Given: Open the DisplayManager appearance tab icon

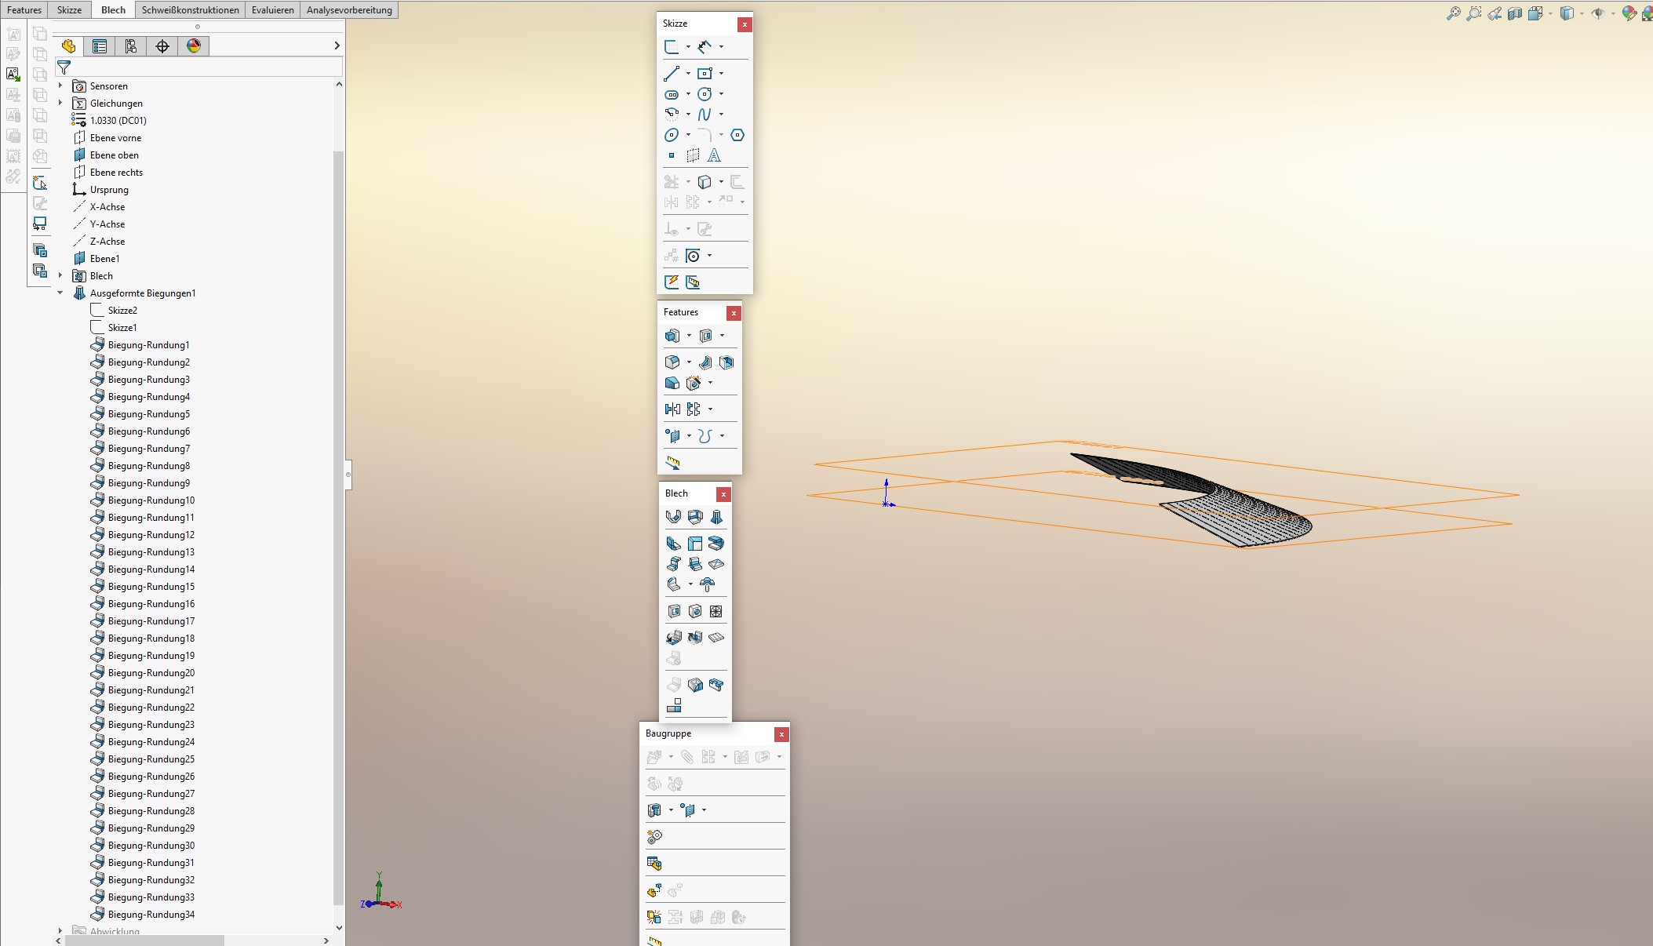Looking at the screenshot, I should (194, 46).
